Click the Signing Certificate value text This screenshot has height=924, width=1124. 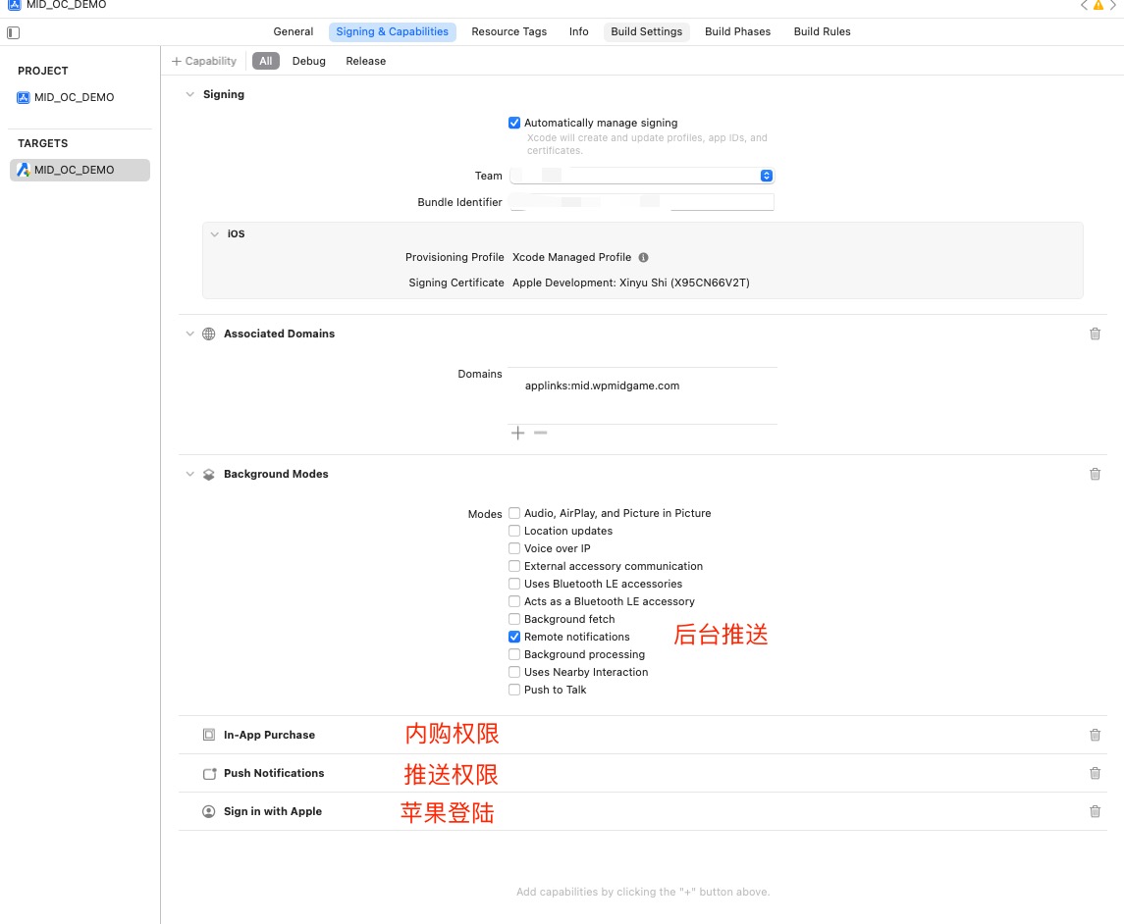[x=631, y=282]
